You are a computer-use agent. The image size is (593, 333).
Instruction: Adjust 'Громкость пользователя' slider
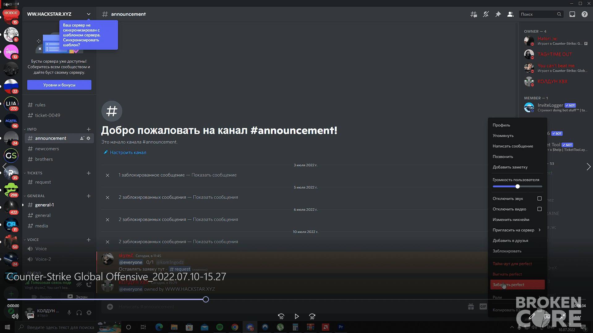click(517, 186)
